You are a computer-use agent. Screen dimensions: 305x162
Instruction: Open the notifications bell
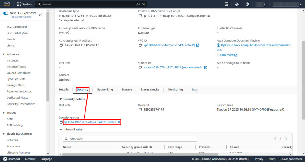237,4
